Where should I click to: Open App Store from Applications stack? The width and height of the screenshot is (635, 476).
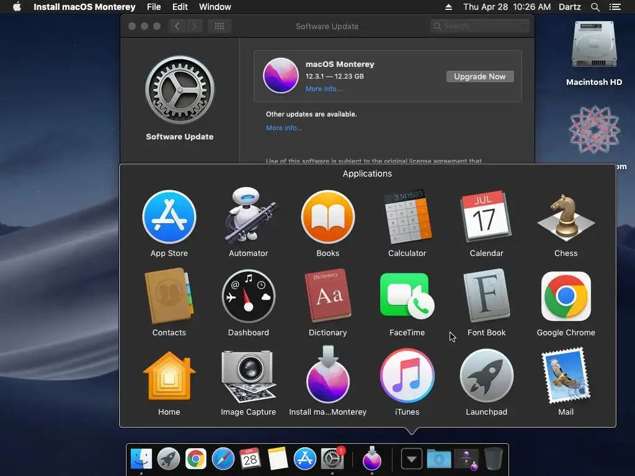coord(169,218)
